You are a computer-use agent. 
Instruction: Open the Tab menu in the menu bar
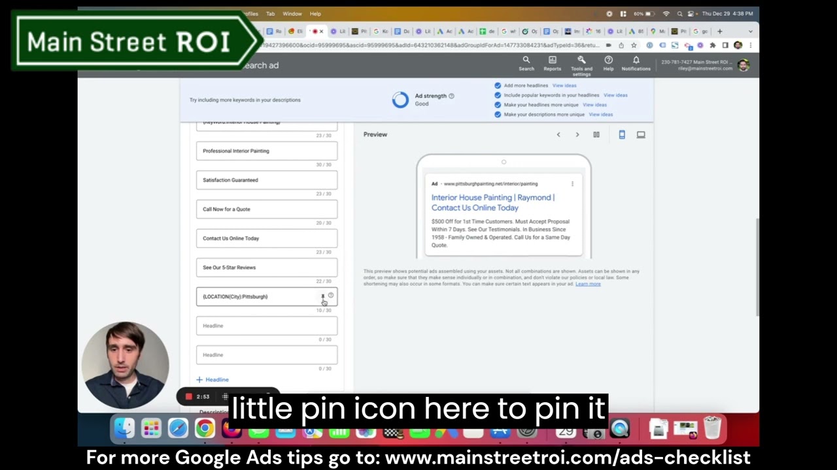(x=270, y=14)
